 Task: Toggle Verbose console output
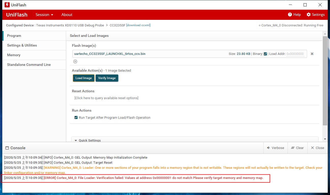pyautogui.click(x=275, y=148)
